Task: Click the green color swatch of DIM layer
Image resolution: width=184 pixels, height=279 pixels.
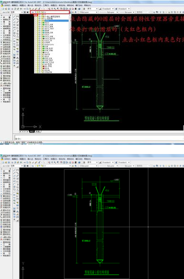Action: pyautogui.click(x=43, y=46)
